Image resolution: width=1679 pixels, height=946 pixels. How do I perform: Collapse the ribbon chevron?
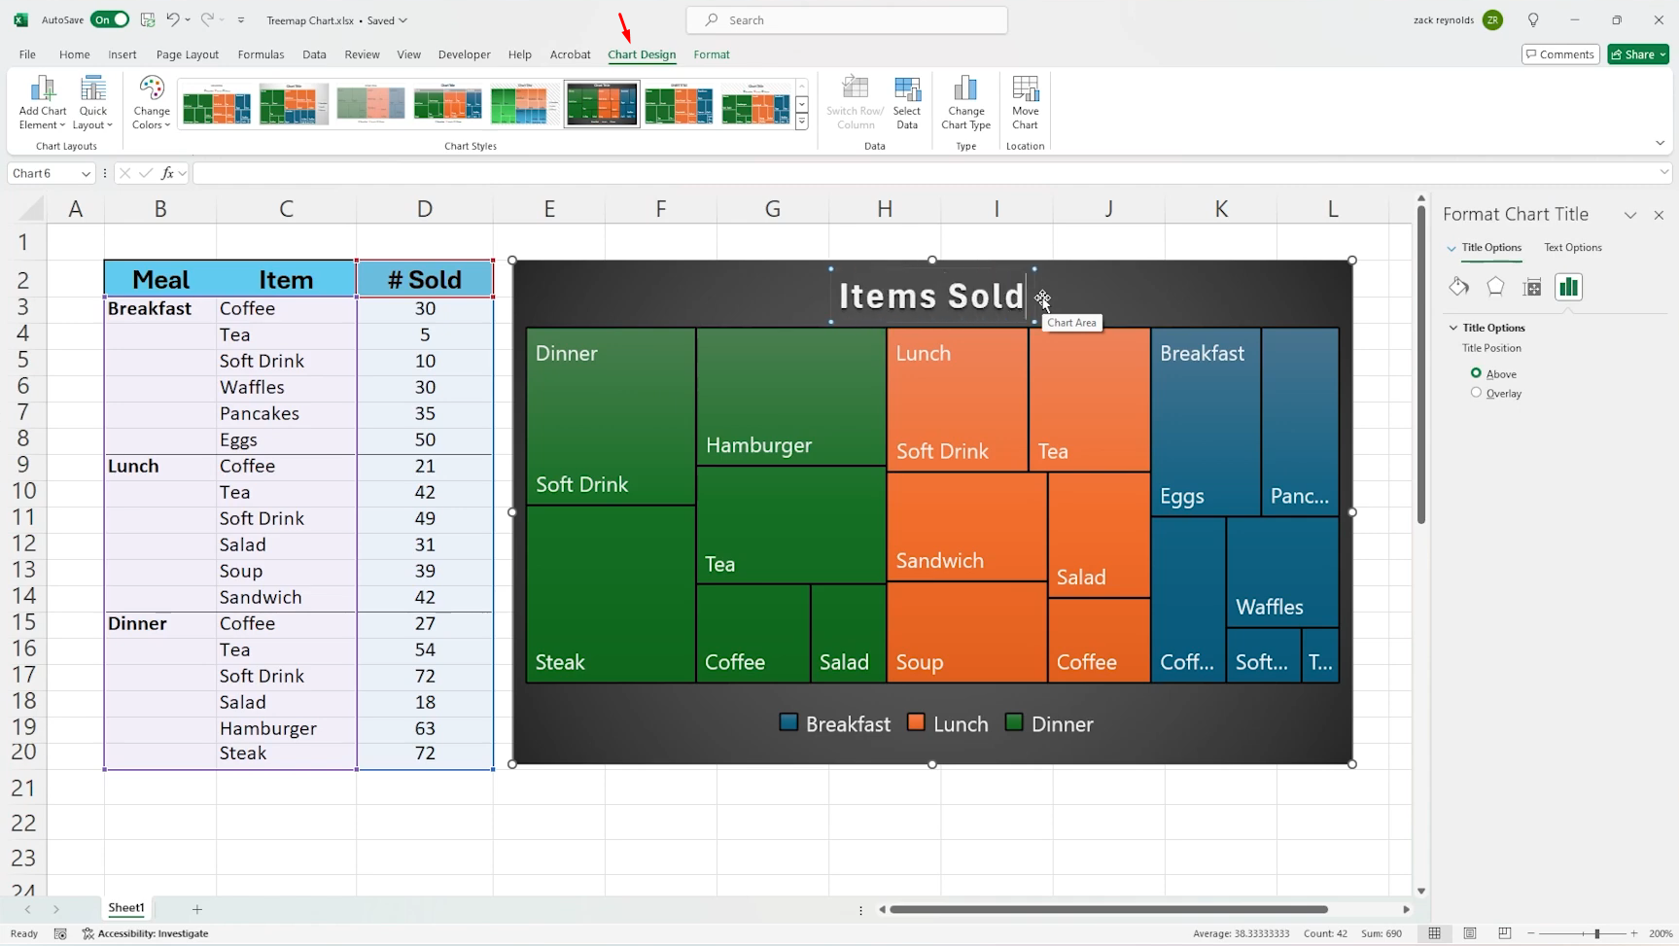(1660, 143)
